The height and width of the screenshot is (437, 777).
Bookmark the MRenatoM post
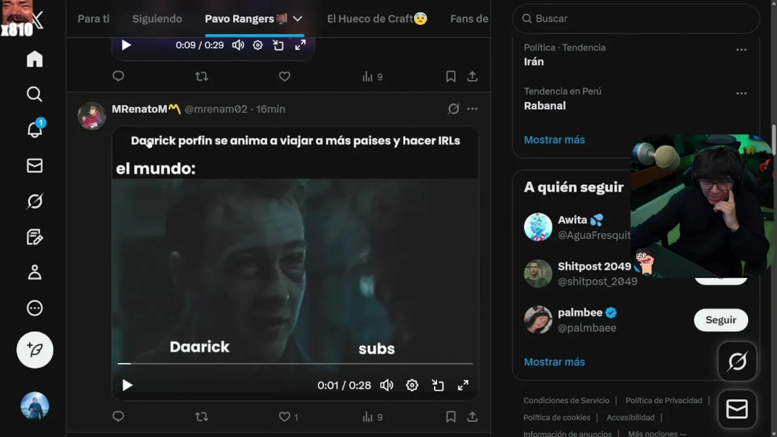450,416
